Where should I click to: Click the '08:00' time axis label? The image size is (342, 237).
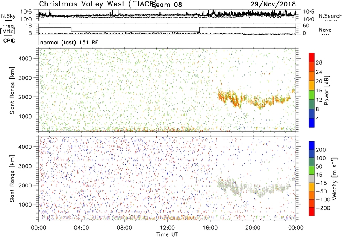coord(124,228)
